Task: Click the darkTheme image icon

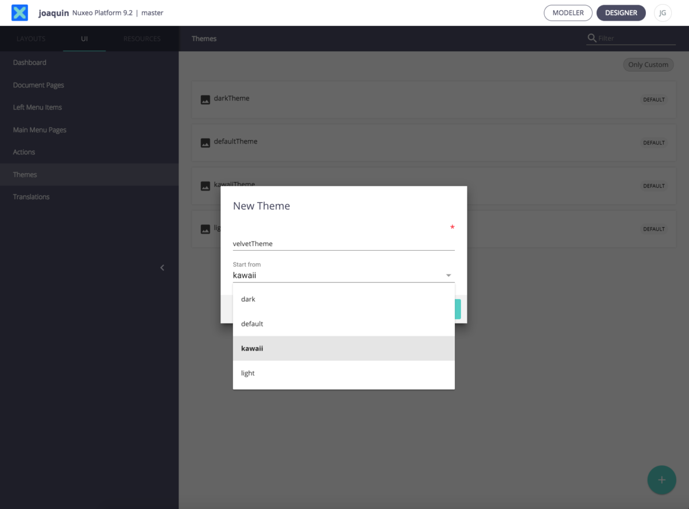Action: pyautogui.click(x=206, y=99)
